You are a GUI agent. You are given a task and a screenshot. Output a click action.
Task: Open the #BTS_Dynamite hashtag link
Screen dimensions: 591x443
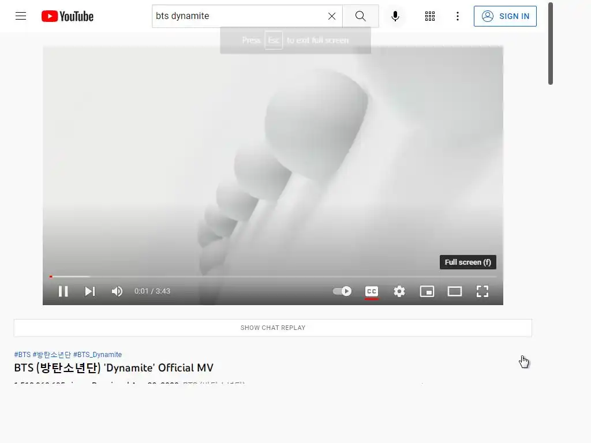coord(97,355)
